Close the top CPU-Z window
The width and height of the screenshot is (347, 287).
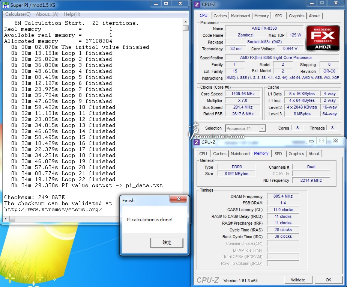[336, 3]
